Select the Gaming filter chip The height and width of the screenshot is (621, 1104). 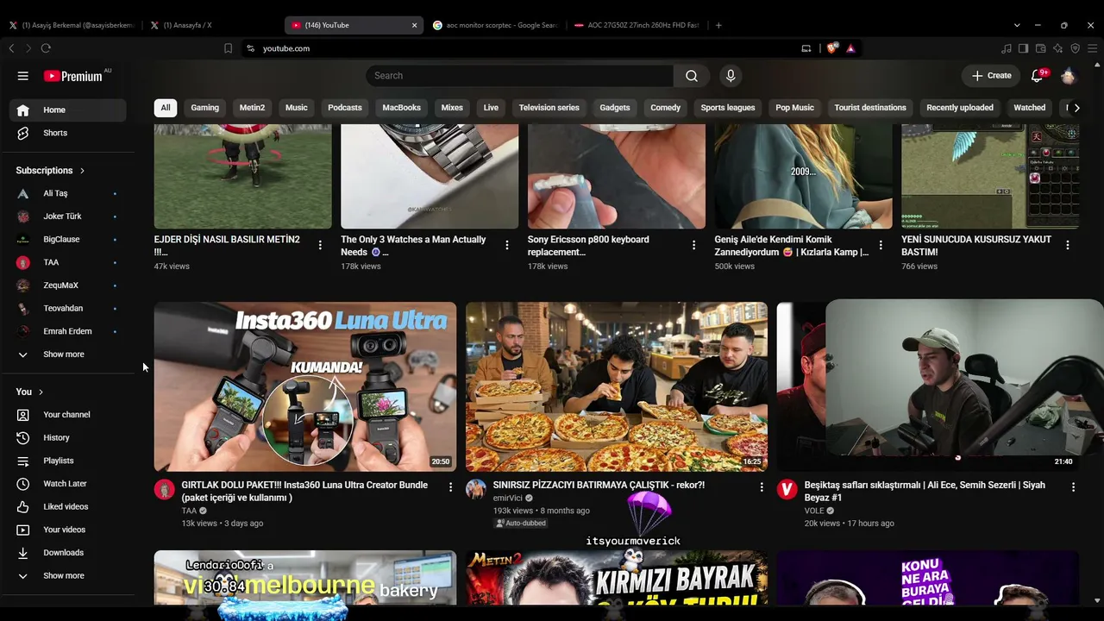(204, 108)
